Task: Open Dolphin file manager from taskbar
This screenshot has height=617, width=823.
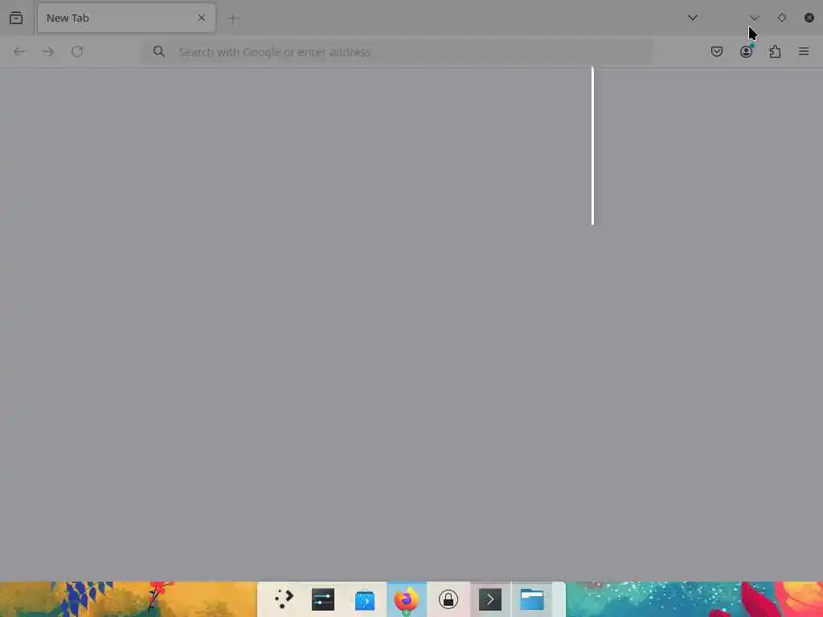Action: tap(532, 599)
